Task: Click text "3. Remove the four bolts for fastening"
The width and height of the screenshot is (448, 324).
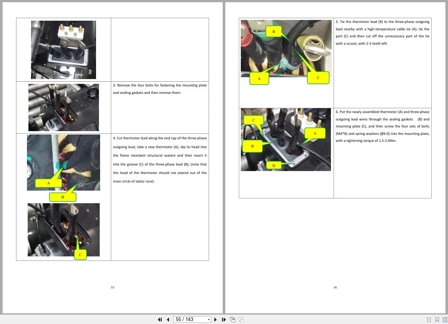Action: (144, 85)
